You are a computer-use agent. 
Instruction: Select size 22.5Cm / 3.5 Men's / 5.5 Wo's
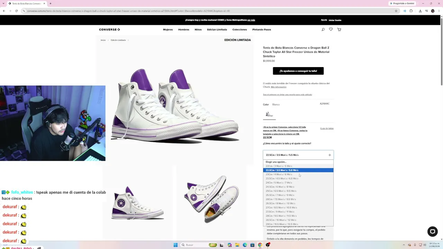298,170
